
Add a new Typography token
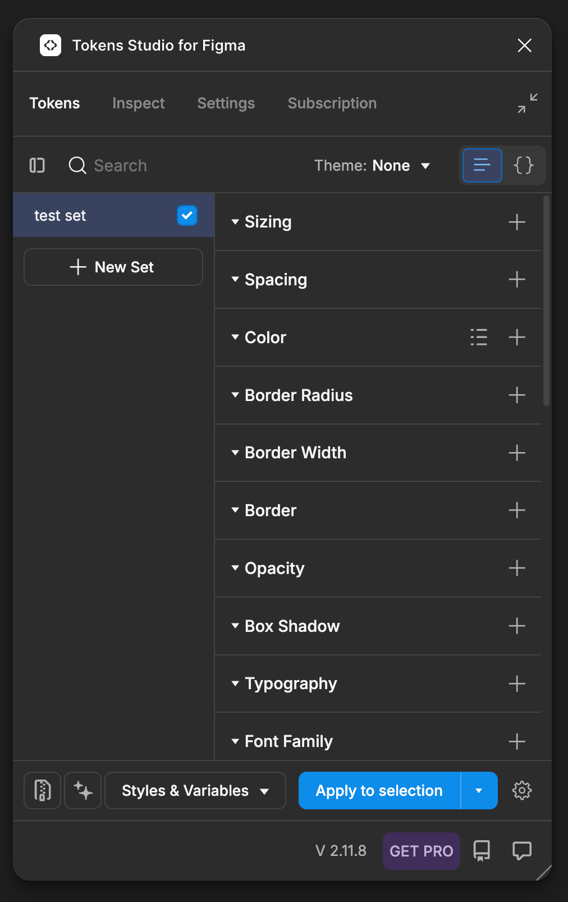pos(517,684)
